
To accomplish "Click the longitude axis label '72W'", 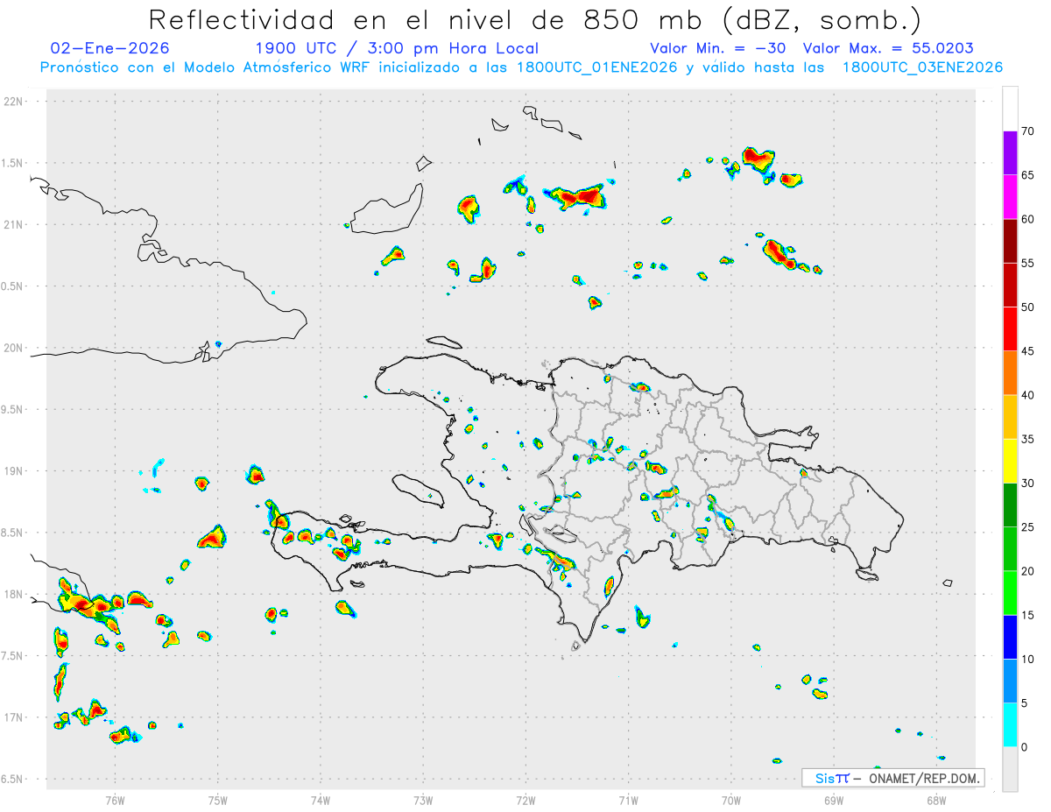I will [x=525, y=799].
